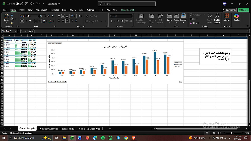The image size is (251, 141).
Task: Click the Paste icon in Clipboard group
Action: [x=7, y=16]
